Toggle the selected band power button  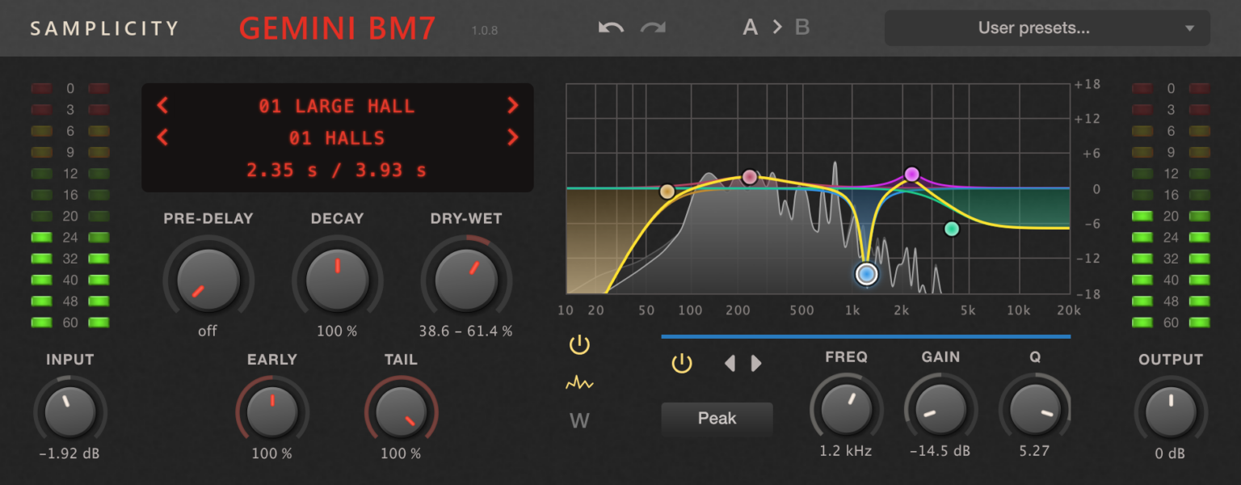tap(682, 364)
